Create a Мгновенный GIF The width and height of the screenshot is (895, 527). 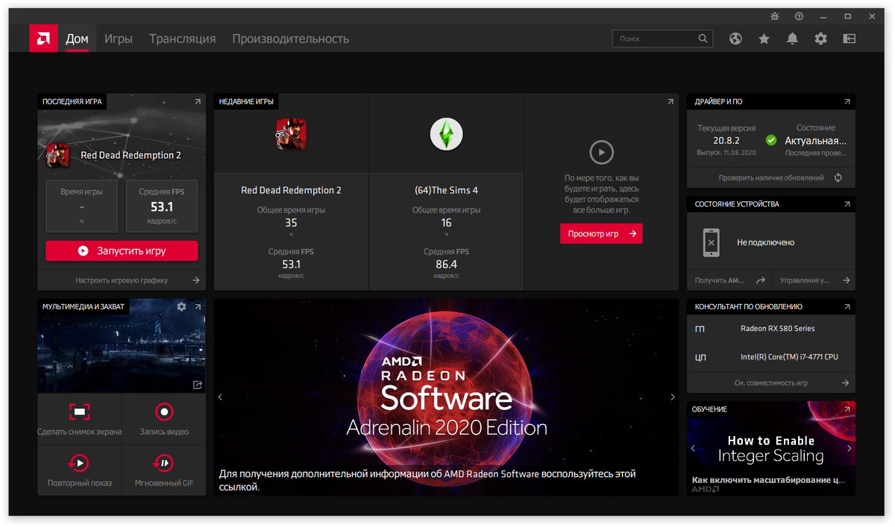point(164,470)
